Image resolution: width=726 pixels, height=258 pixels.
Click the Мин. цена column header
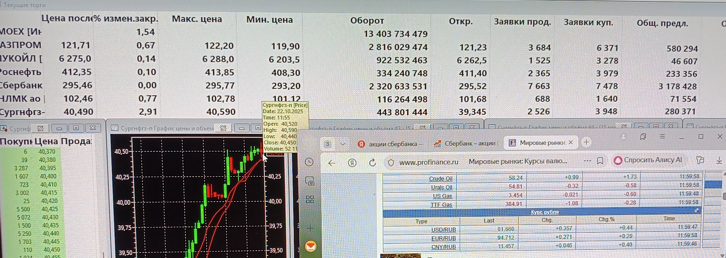(269, 20)
